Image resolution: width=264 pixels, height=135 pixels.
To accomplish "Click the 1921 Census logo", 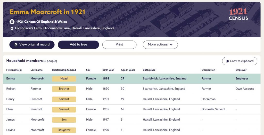I will (238, 15).
